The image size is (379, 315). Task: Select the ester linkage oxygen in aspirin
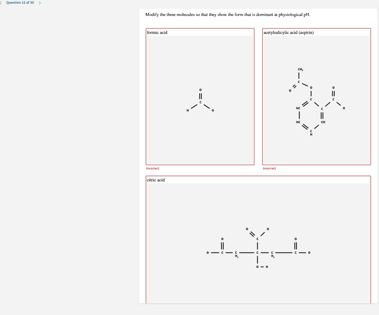[311, 88]
